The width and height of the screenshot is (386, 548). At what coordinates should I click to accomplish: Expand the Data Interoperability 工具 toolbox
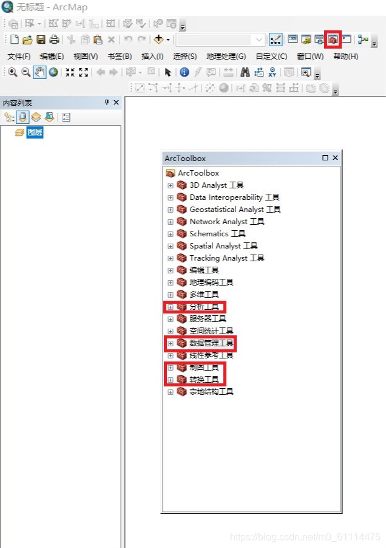[x=171, y=198]
